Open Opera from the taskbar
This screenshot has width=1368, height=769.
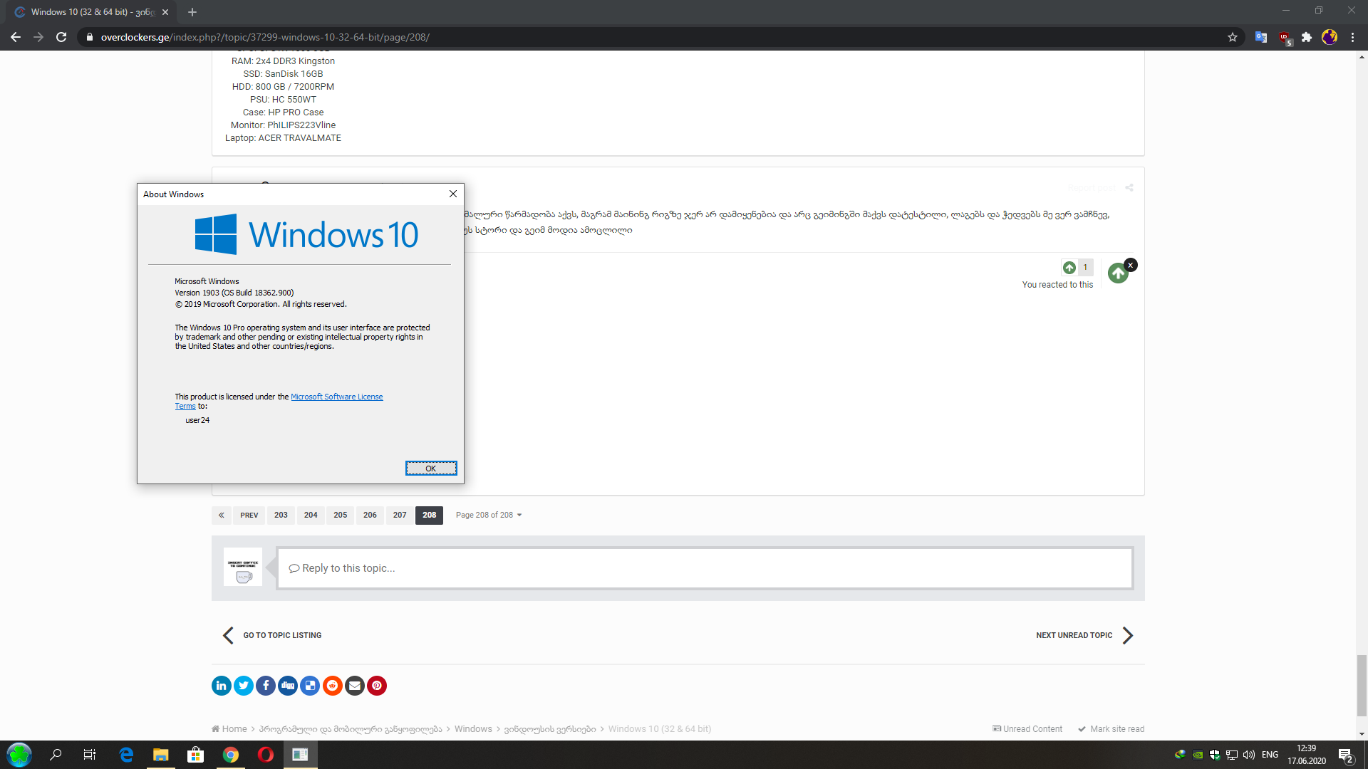(265, 755)
